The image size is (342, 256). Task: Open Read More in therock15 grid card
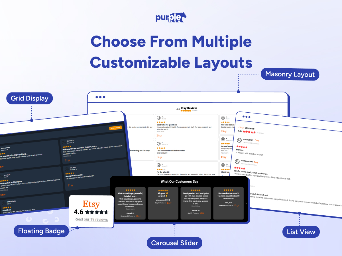67,156
